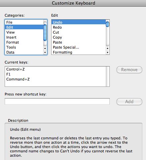Click the Categories list scroll down arrow

click(45, 52)
